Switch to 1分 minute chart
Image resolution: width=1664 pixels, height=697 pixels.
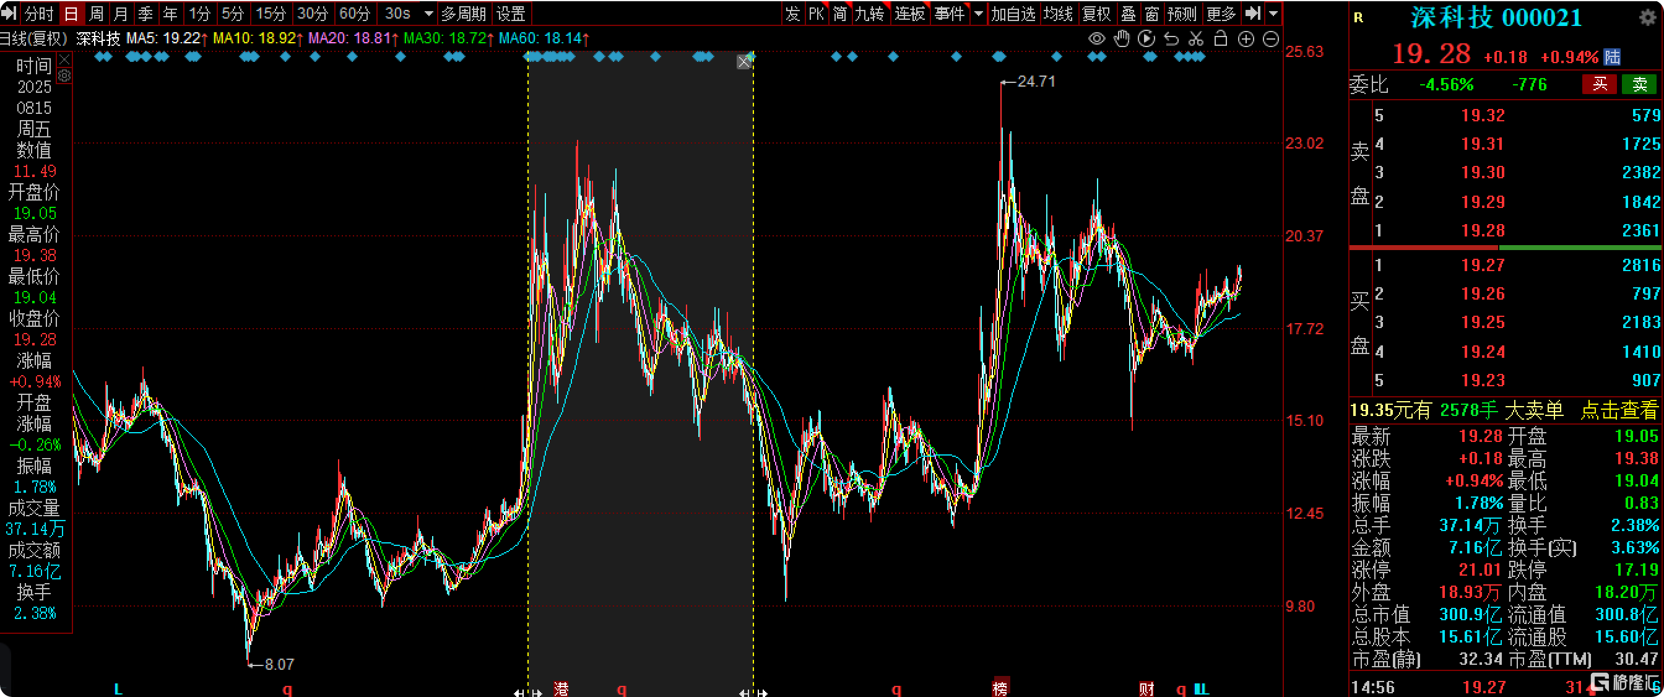[199, 13]
